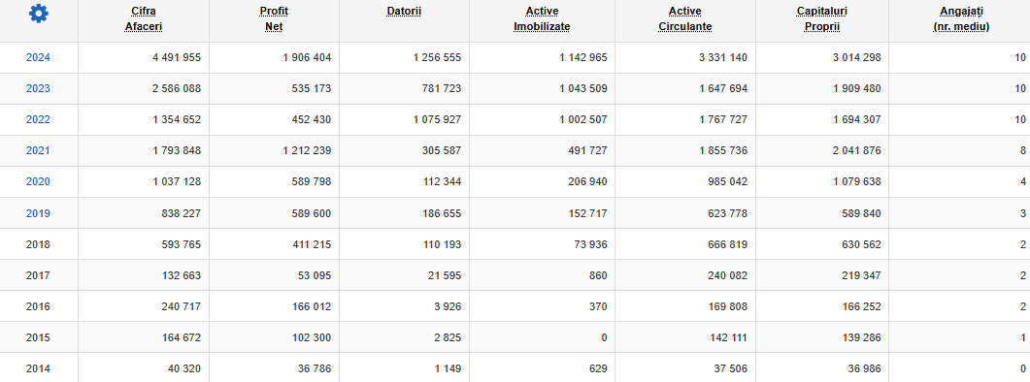Click the turnover value 1 354 652
Screen dimensions: 1030x382
(x=176, y=119)
